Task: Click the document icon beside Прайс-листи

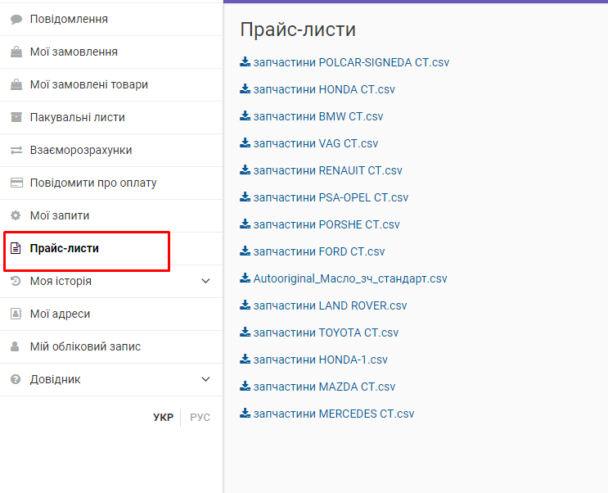Action: pos(16,248)
